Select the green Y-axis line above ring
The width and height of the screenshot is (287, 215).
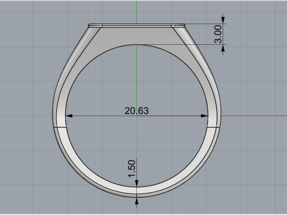pos(137,12)
